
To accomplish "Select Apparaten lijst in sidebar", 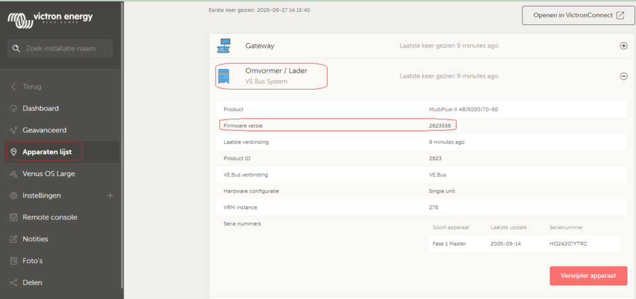I will tap(47, 152).
